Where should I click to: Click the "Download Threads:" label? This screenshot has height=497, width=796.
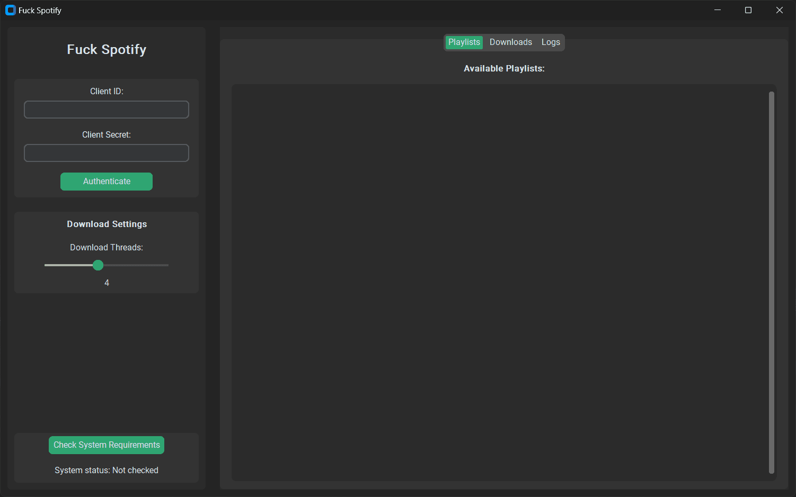(x=107, y=247)
